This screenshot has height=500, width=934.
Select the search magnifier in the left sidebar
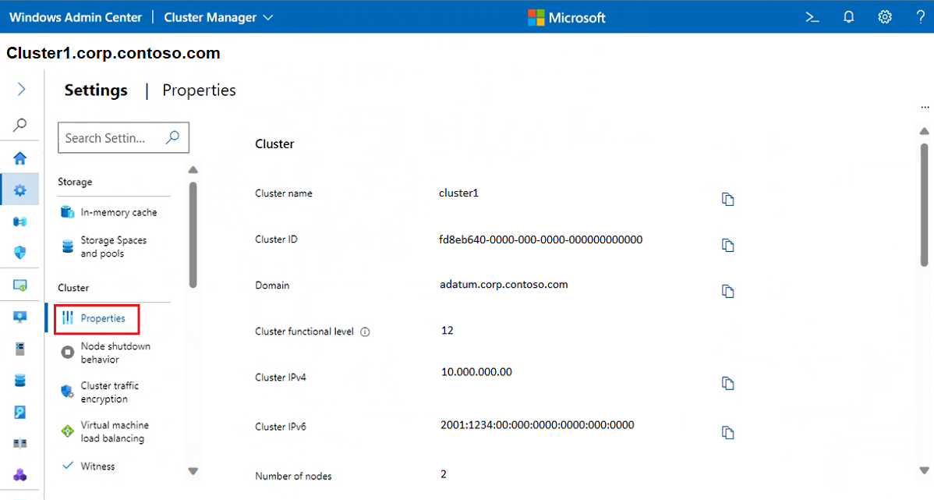tap(19, 124)
